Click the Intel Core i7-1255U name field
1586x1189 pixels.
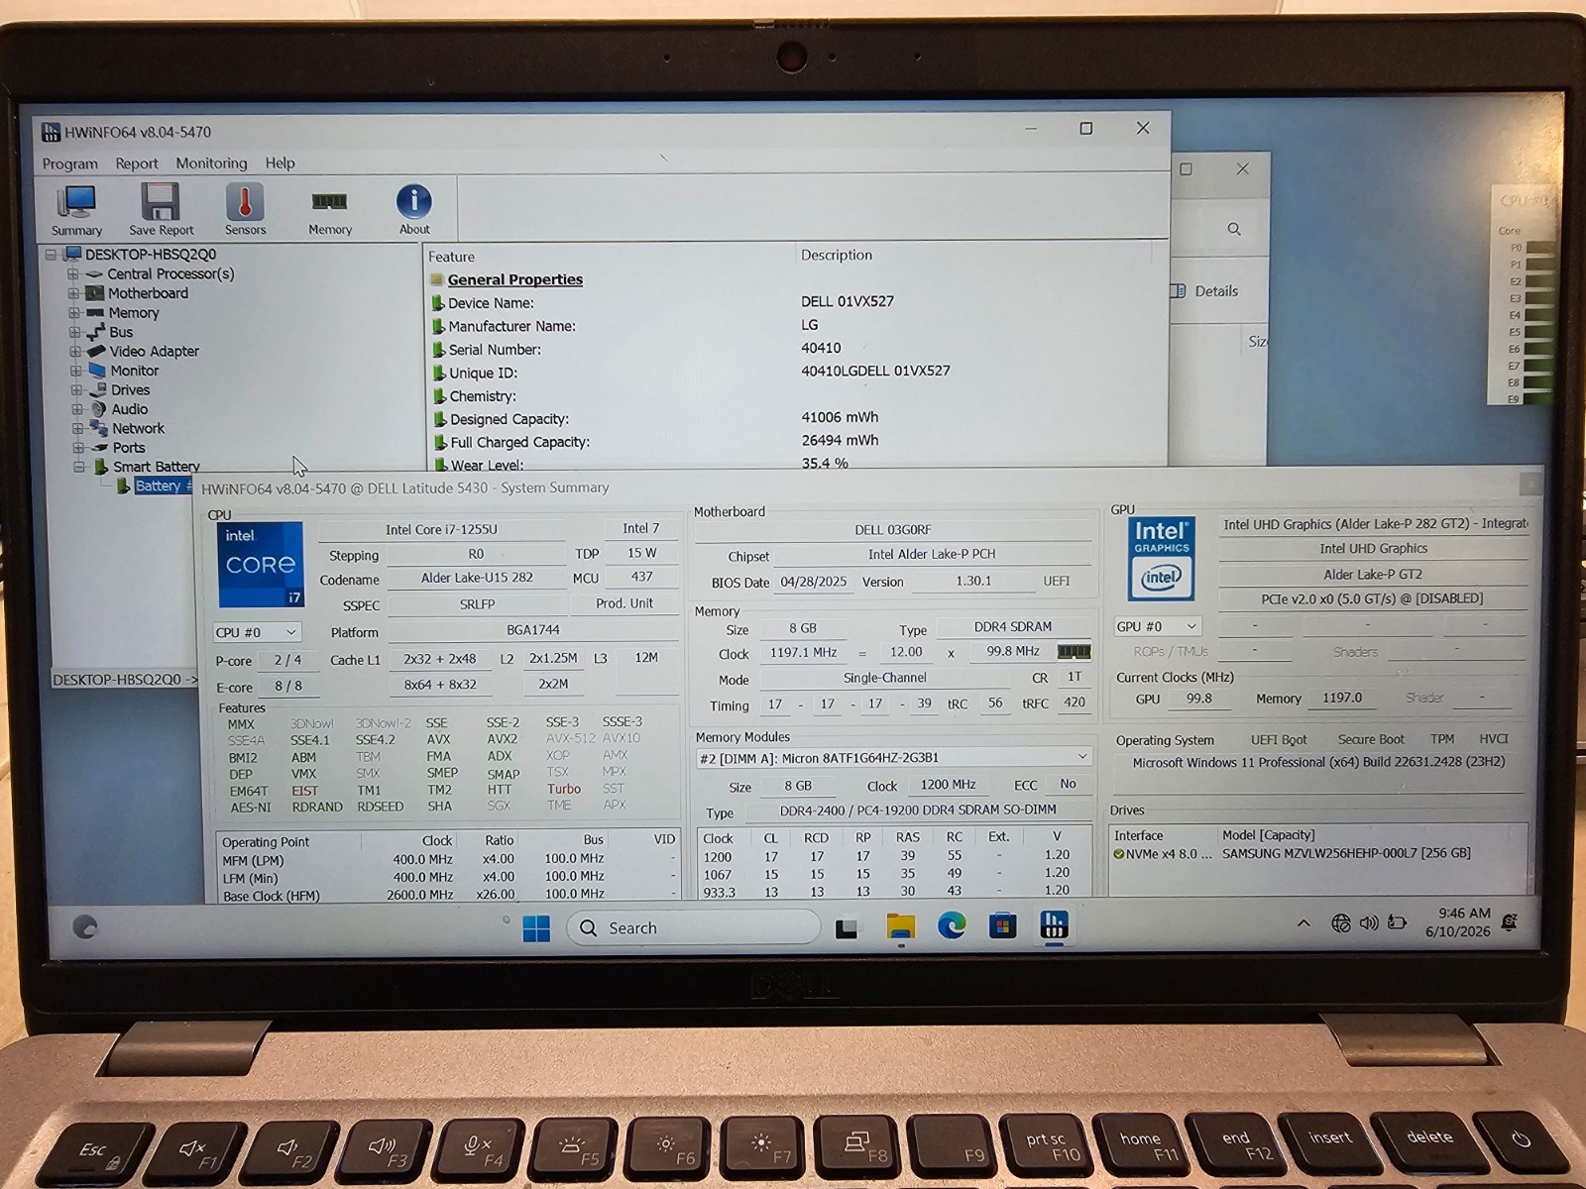442,529
